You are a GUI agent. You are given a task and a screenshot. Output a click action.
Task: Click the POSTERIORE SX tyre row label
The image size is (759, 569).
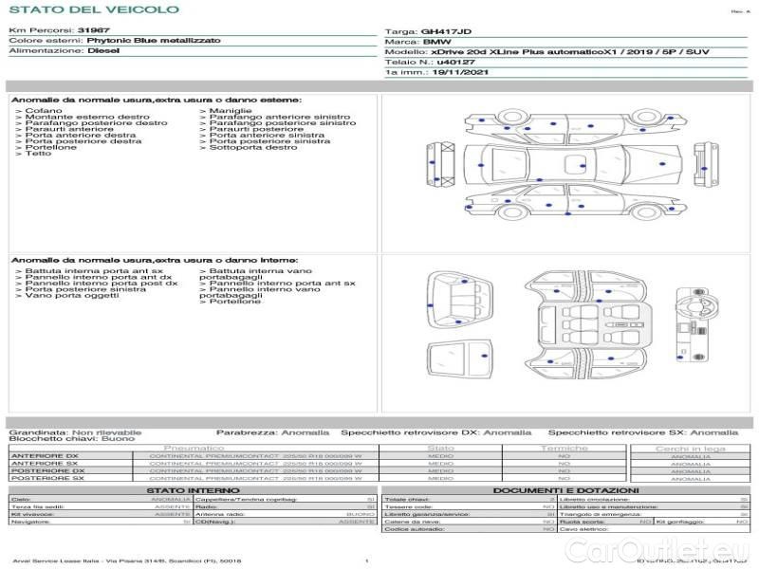[x=46, y=478]
